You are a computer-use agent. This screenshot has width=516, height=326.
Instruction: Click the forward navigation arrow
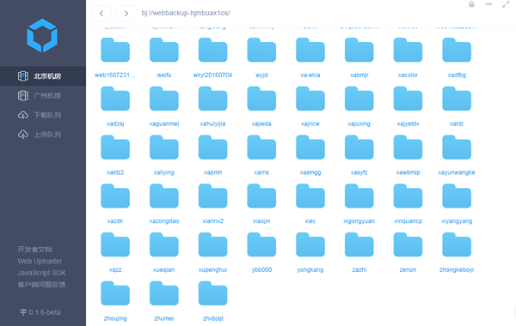[126, 14]
